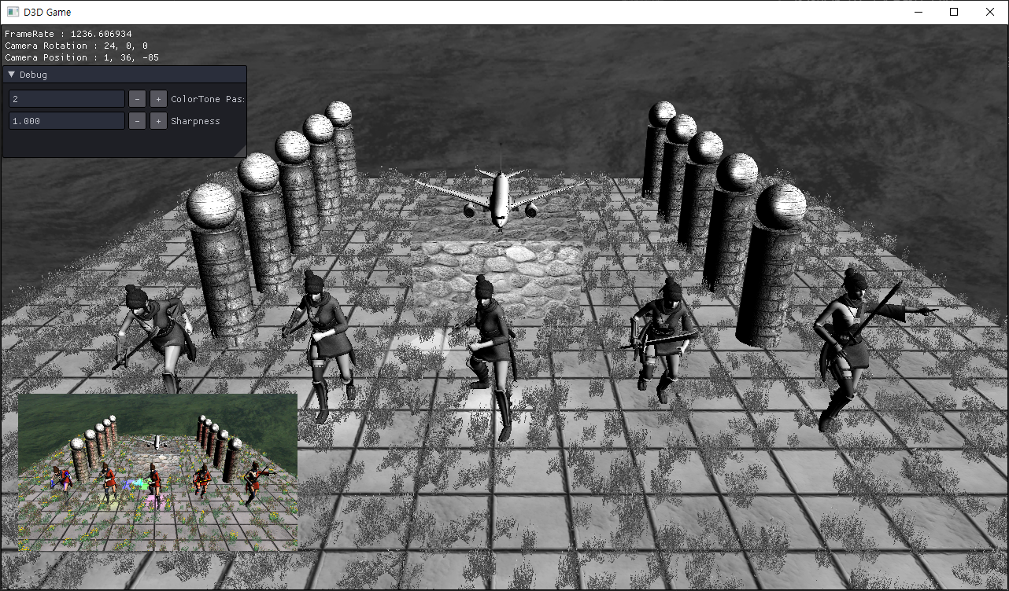Decrease Sharpness with minus button
Viewport: 1009px width, 591px height.
pyautogui.click(x=137, y=121)
